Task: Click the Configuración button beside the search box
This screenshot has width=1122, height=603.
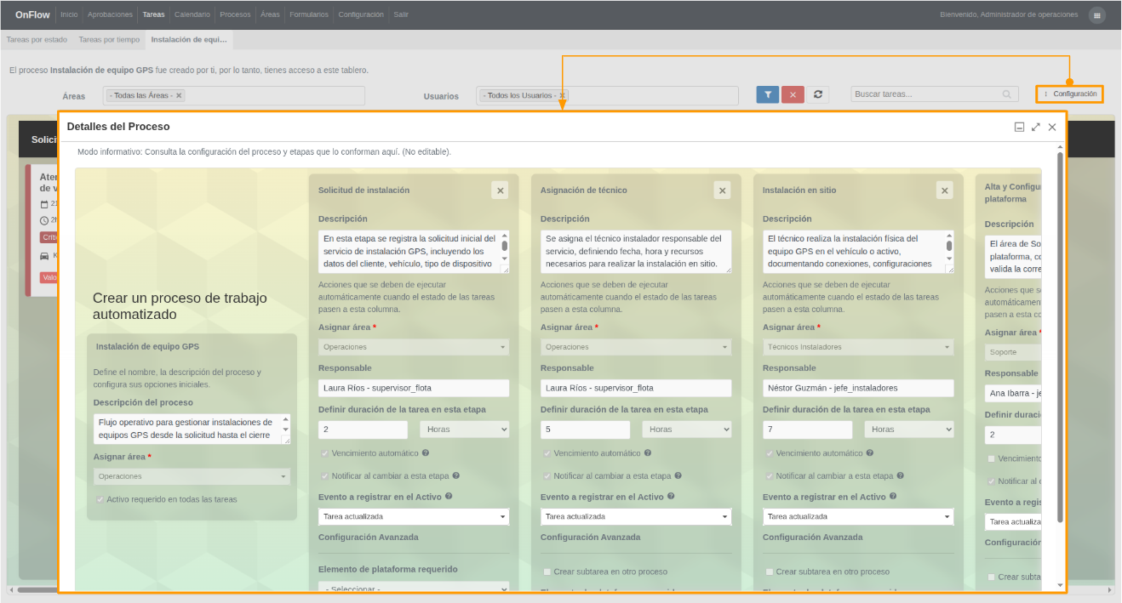Action: click(1069, 94)
